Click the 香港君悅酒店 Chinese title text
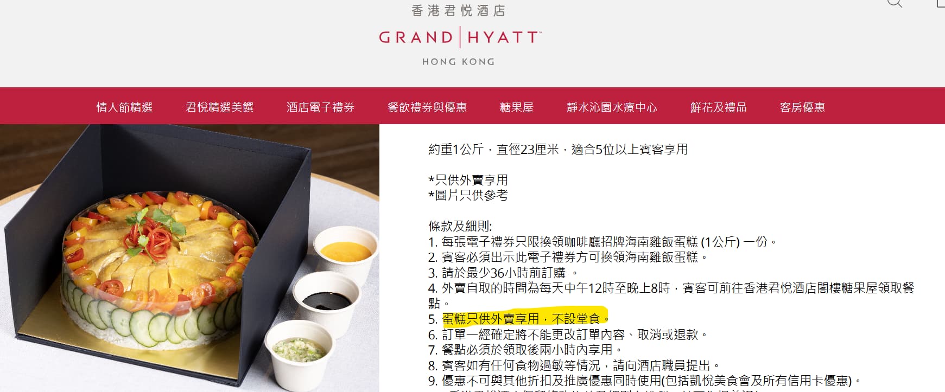This screenshot has width=945, height=392. tap(459, 11)
